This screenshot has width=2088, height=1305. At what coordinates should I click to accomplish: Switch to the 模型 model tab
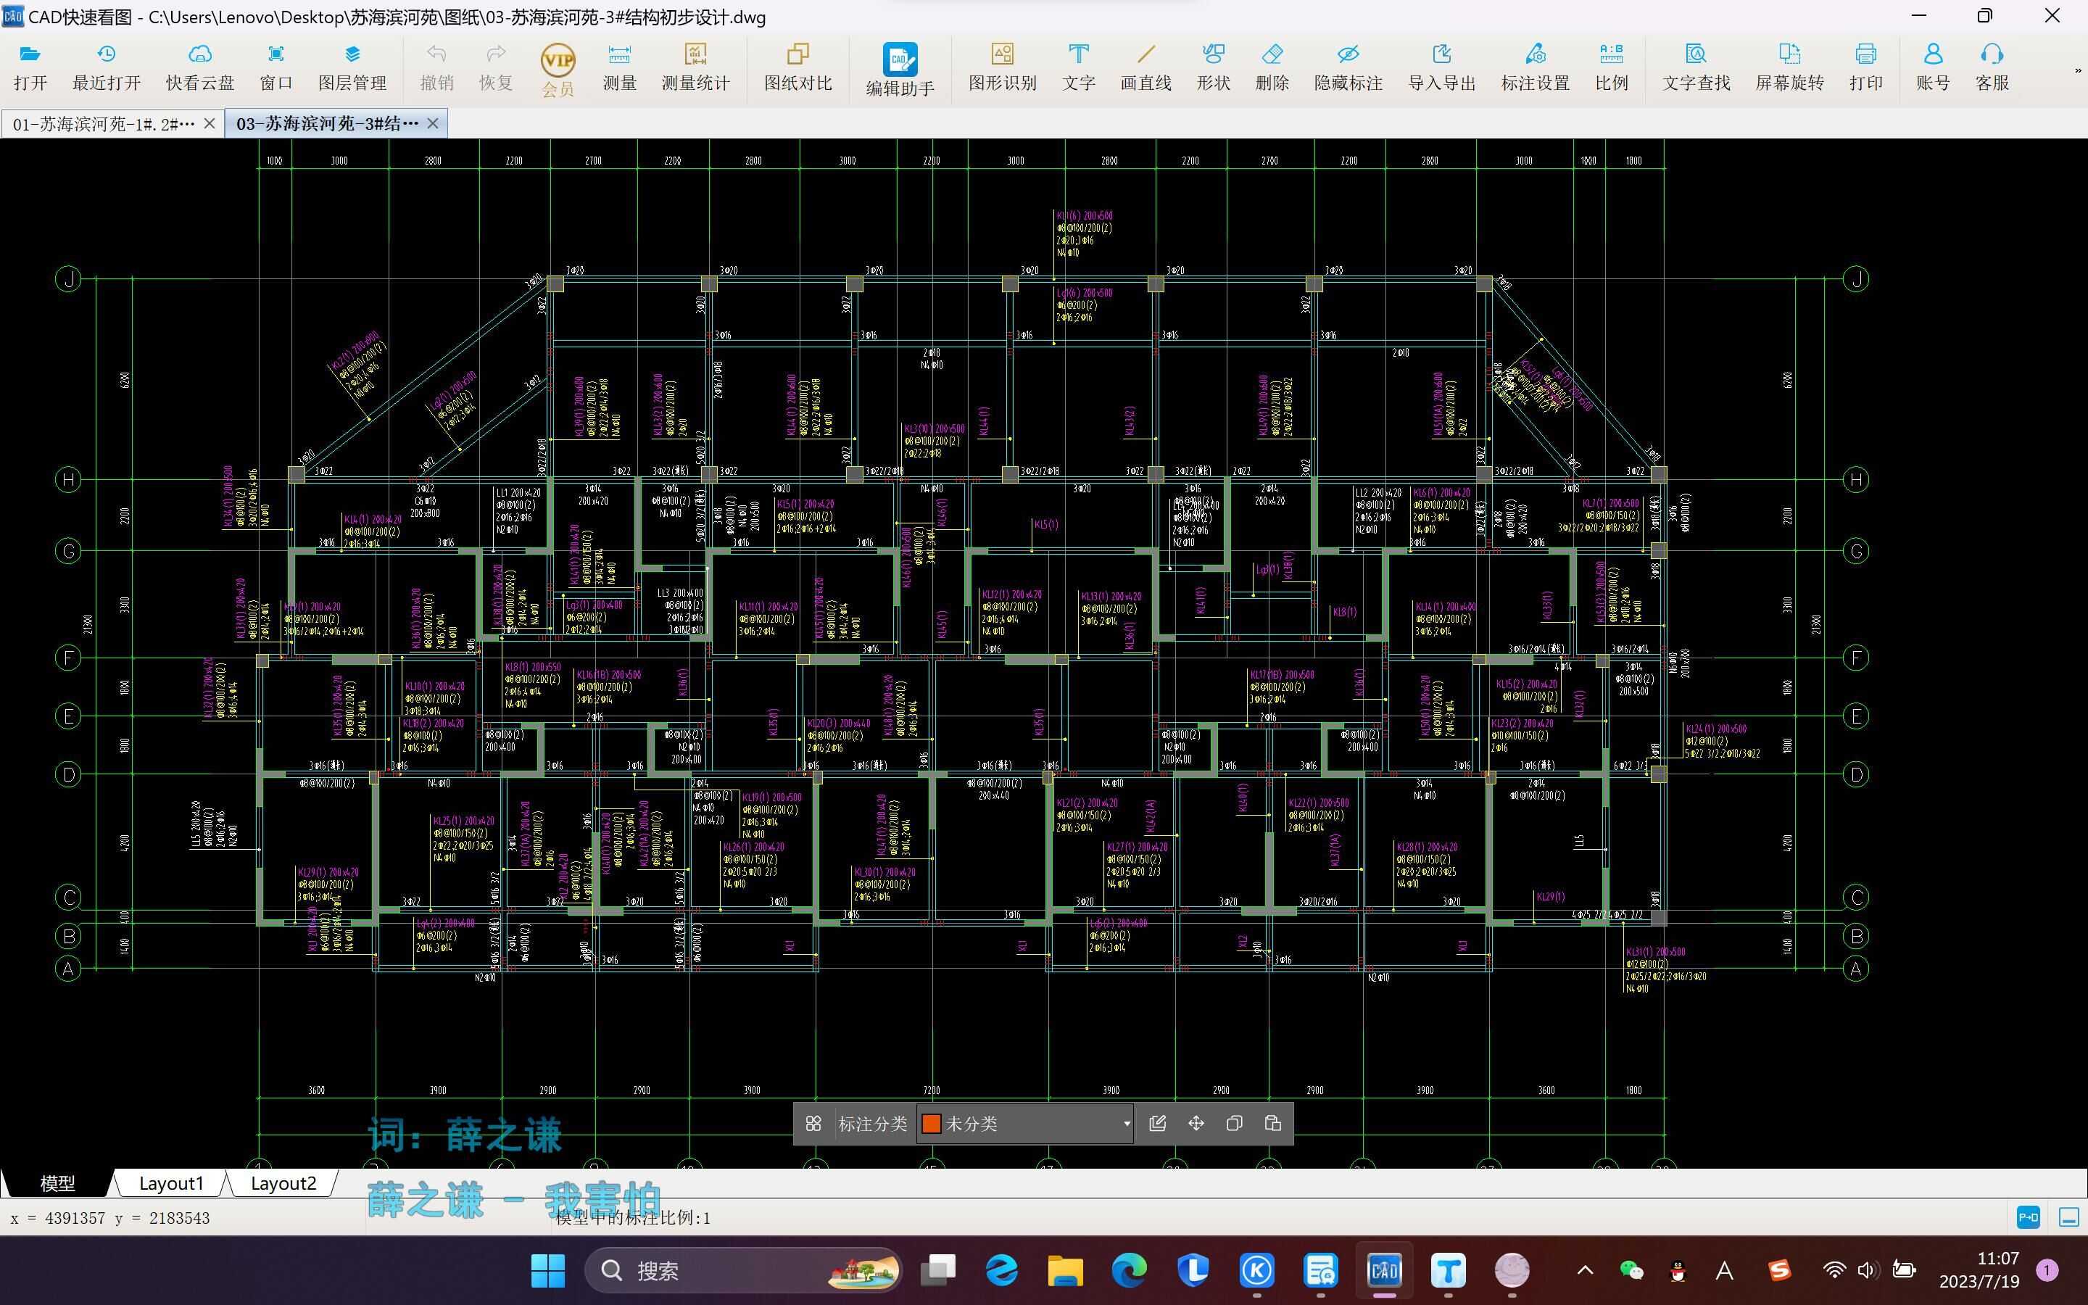(x=58, y=1183)
